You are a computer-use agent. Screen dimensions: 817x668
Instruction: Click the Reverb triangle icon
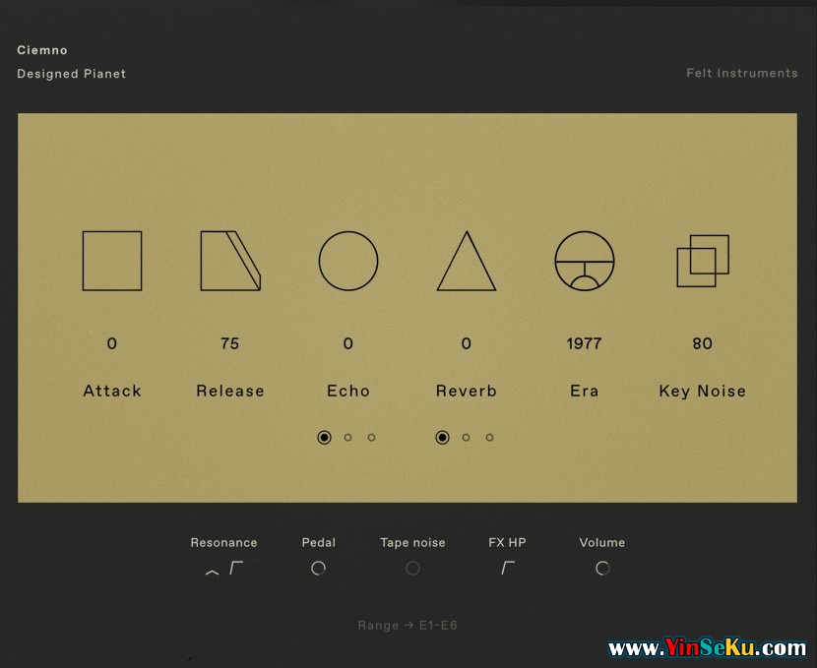point(467,263)
